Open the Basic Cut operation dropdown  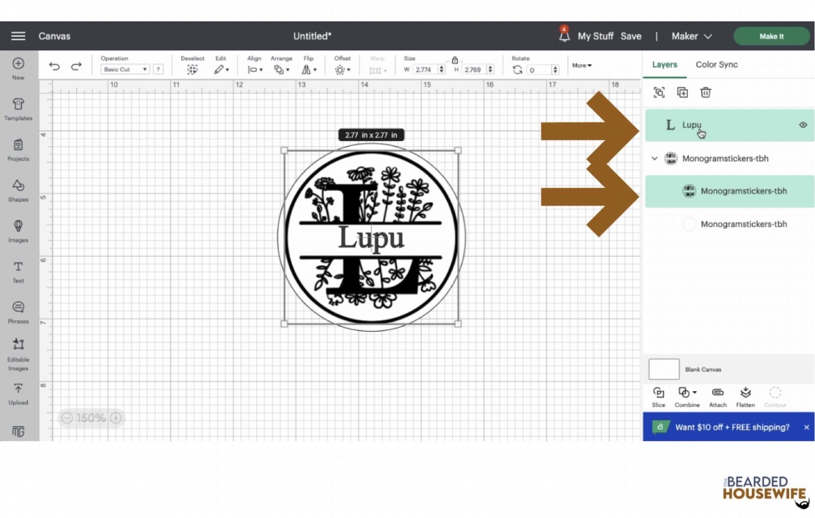(125, 69)
